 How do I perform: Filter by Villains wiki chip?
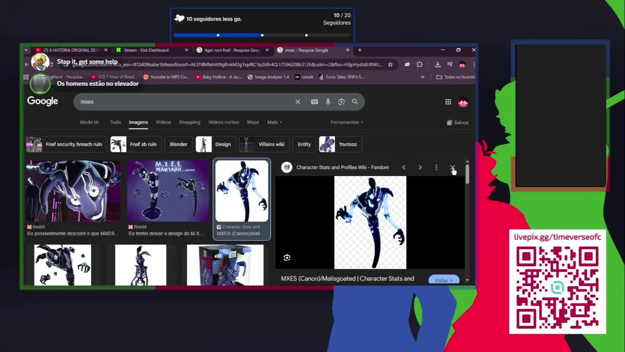(x=264, y=144)
